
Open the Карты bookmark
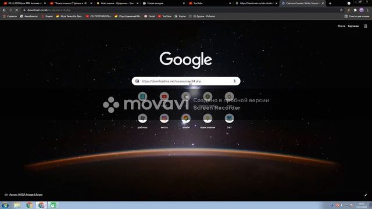180,16
